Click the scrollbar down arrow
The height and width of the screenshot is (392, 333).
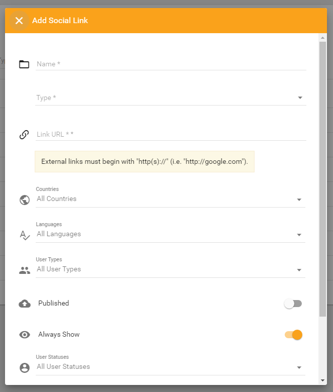pos(322,380)
